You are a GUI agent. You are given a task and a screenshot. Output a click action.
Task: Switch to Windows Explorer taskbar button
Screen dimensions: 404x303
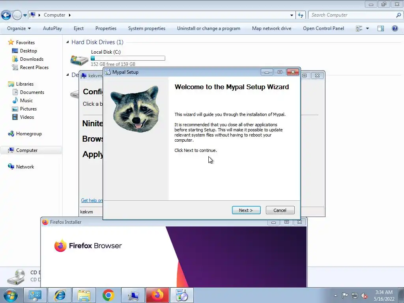pos(84,295)
